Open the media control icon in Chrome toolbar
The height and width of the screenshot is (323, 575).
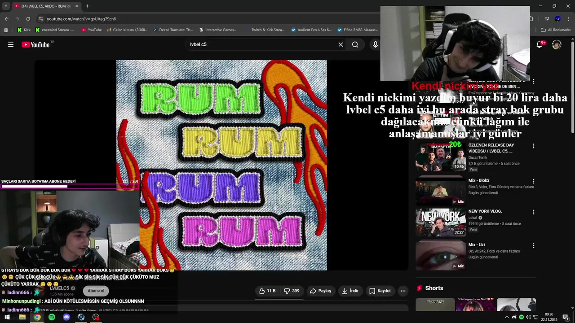tap(547, 19)
